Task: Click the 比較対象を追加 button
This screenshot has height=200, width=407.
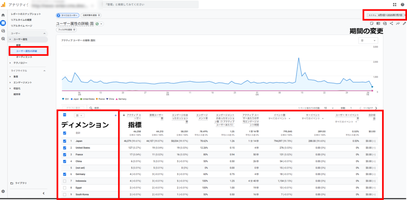Action: tap(92, 15)
